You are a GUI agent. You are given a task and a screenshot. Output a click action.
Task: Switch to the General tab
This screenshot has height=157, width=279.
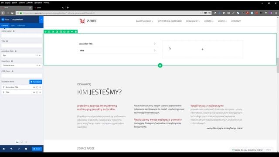[x=5, y=26]
